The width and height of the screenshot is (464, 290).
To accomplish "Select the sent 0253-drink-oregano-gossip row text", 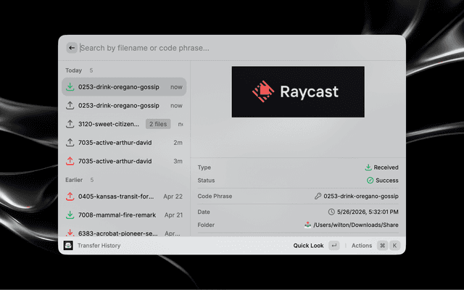I will (x=119, y=106).
